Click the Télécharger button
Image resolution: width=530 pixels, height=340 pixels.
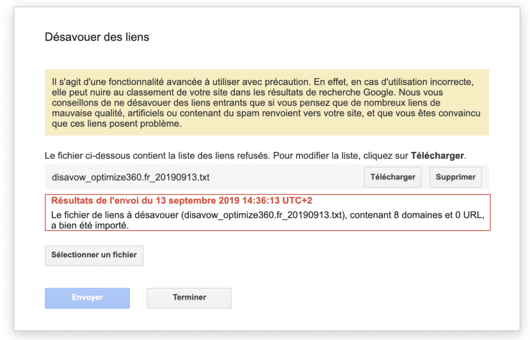pos(393,177)
